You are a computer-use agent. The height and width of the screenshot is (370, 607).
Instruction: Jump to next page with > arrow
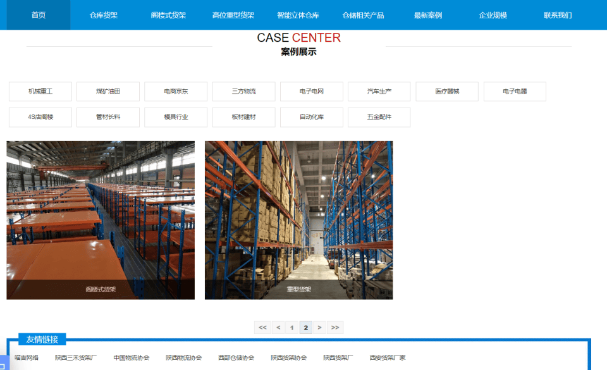click(x=320, y=328)
